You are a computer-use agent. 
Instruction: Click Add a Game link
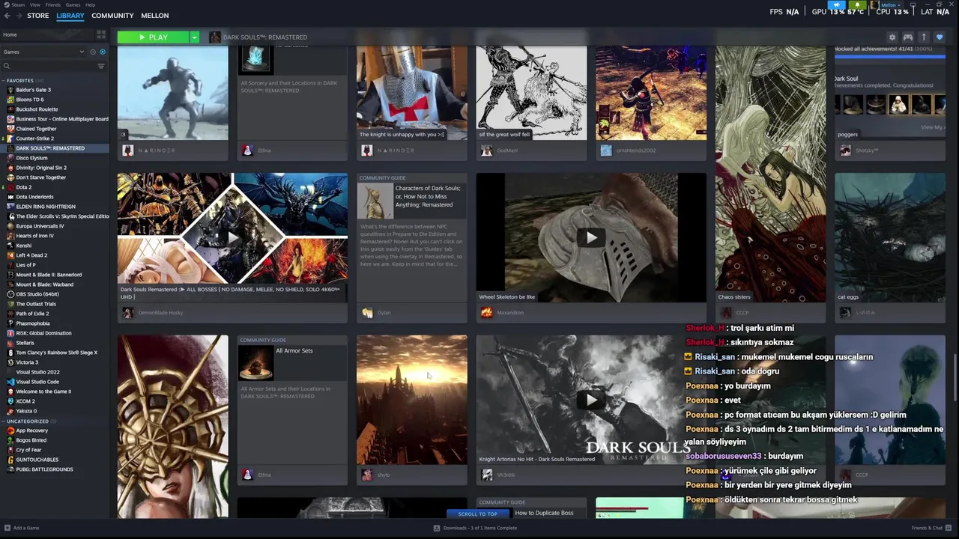click(x=22, y=528)
